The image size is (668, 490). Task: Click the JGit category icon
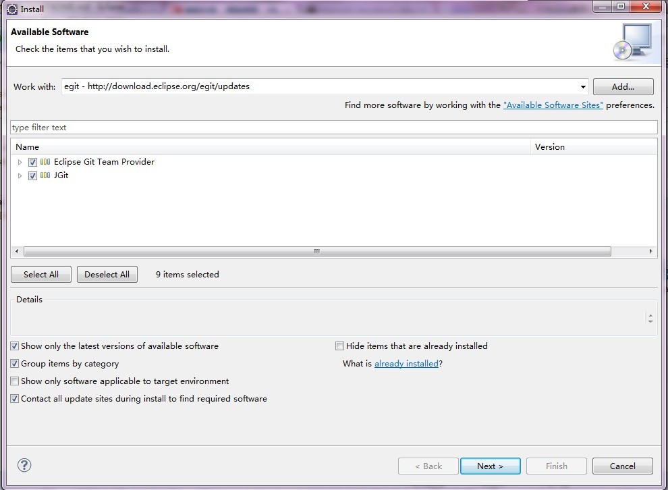tap(45, 175)
